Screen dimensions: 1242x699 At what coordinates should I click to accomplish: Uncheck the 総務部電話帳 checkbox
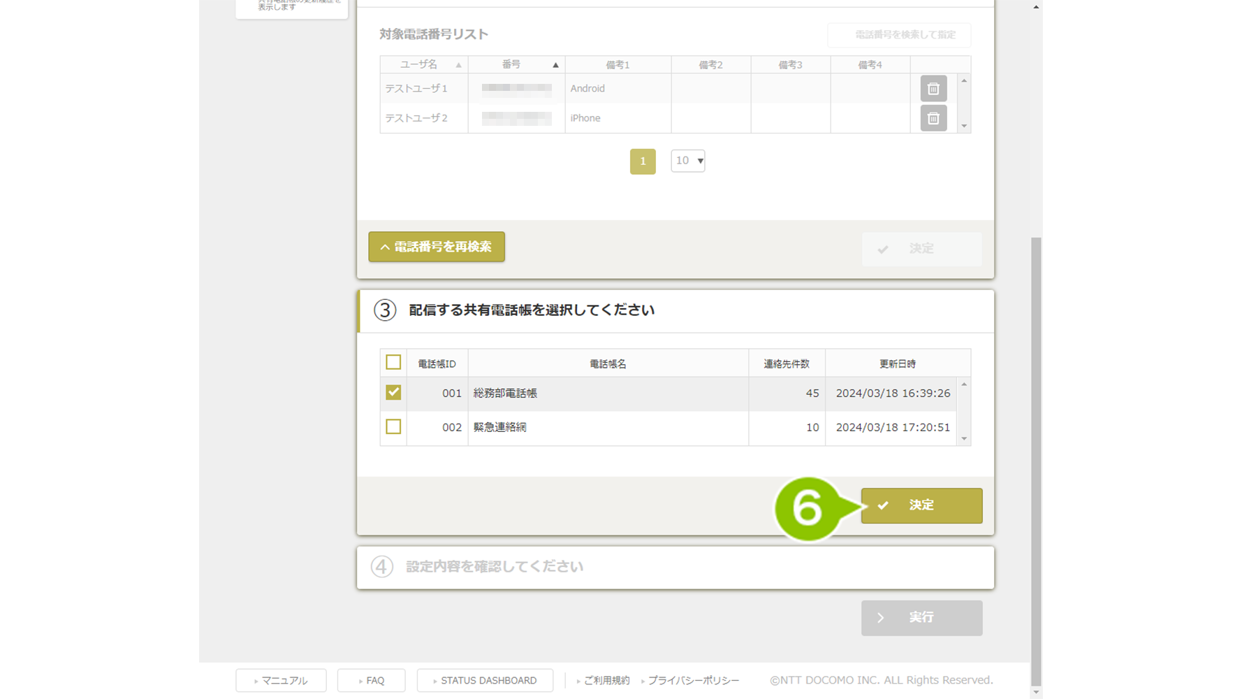coord(393,393)
